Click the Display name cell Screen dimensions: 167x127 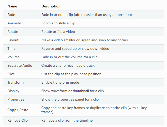[x=20, y=91]
